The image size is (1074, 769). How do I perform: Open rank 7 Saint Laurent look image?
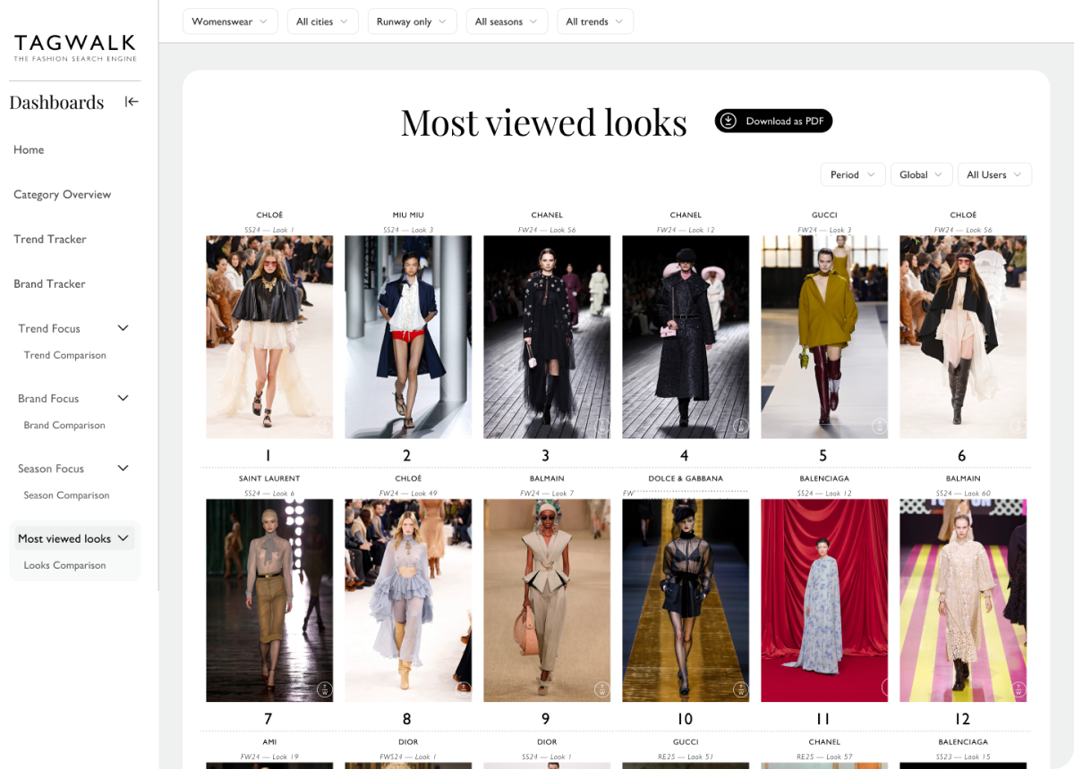point(269,600)
